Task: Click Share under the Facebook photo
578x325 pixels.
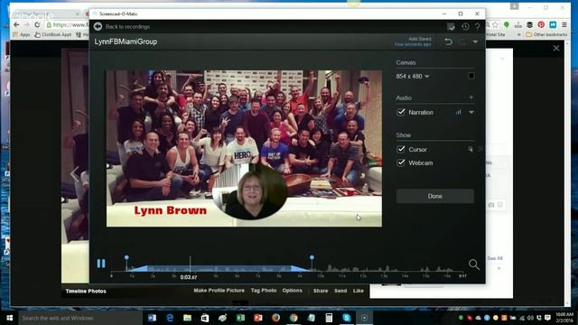Action: pyautogui.click(x=321, y=291)
